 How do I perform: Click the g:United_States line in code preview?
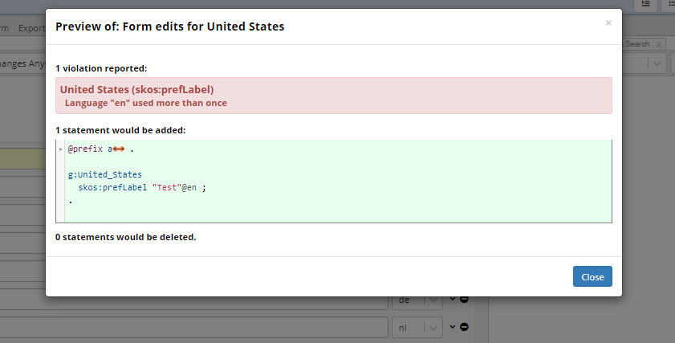[105, 174]
